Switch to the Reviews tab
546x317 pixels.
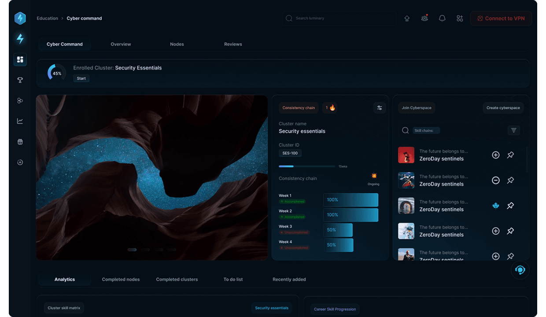pos(232,44)
